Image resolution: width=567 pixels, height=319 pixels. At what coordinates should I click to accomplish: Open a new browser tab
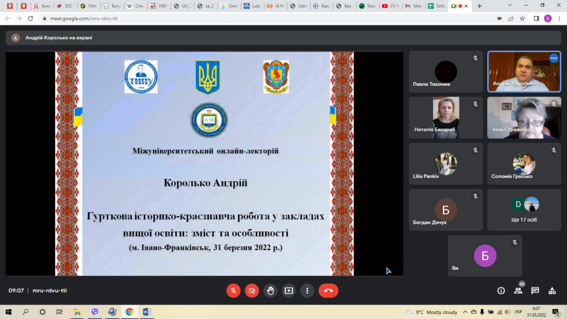478,6
